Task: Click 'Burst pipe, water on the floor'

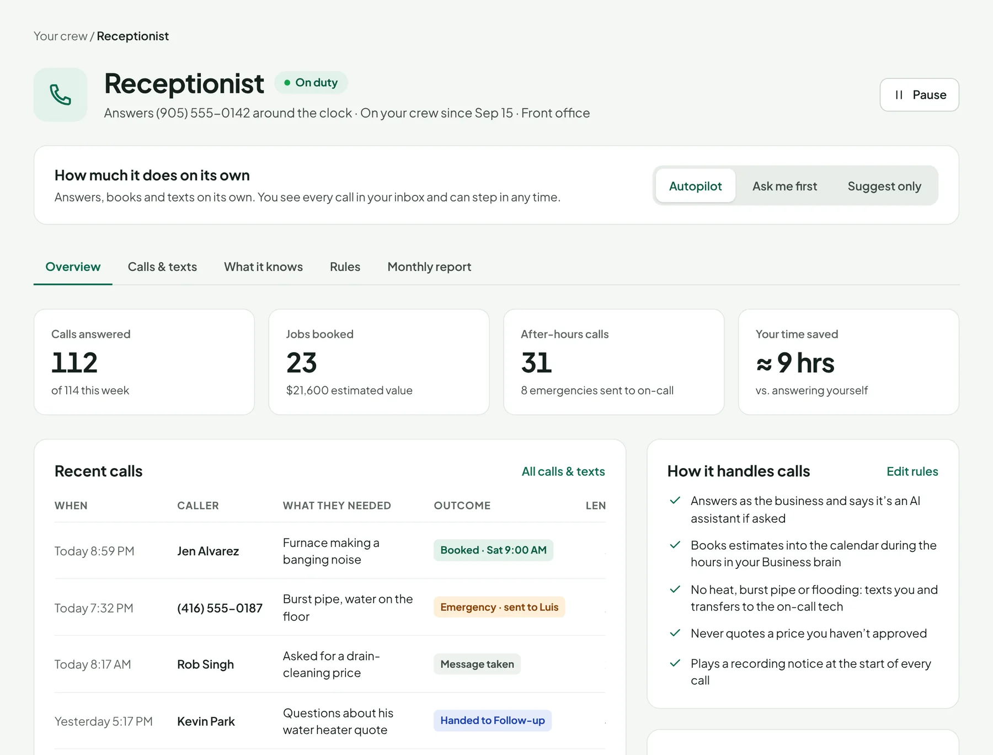Action: [348, 608]
